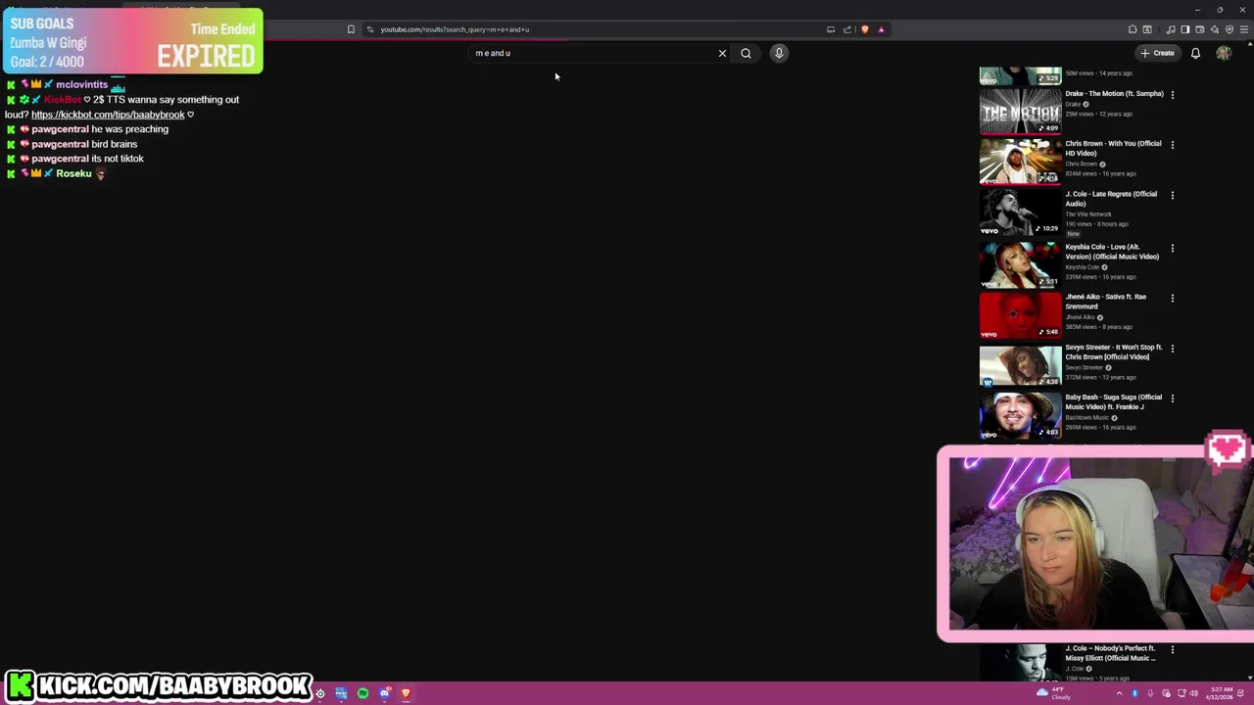Open title Baby Bash - Suga Suga
The image size is (1254, 705).
pyautogui.click(x=1113, y=402)
